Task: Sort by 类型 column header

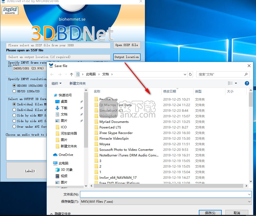Action: click(198, 91)
